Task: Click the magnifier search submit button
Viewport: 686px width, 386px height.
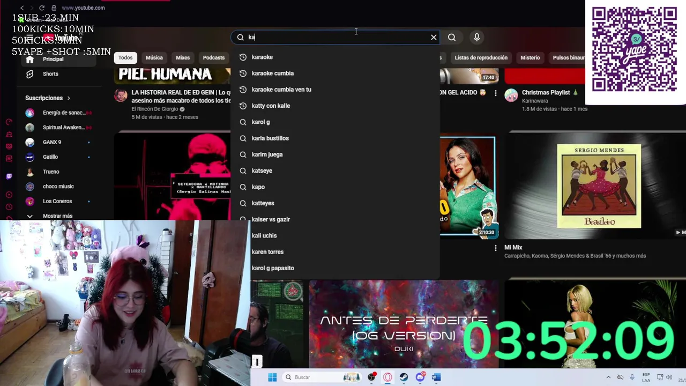Action: click(x=452, y=37)
